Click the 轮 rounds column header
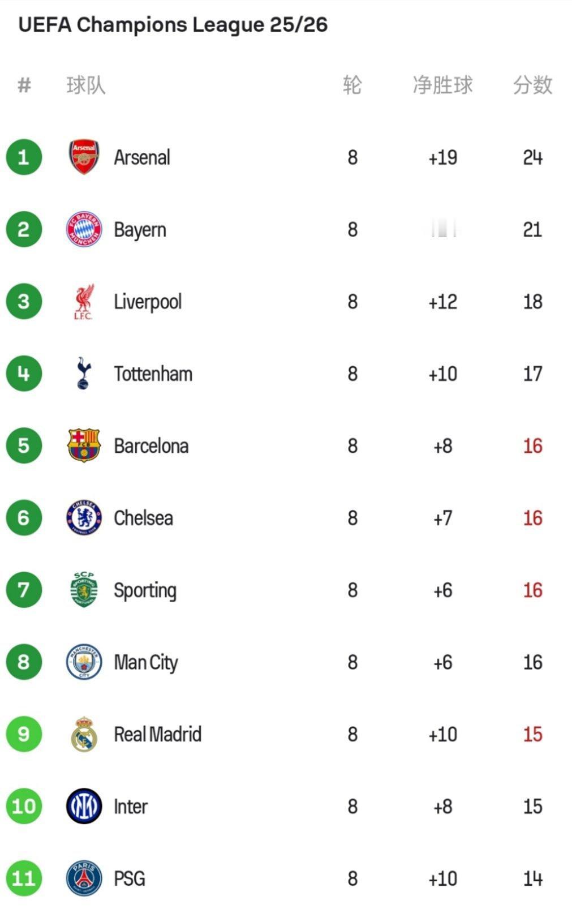 pyautogui.click(x=352, y=85)
